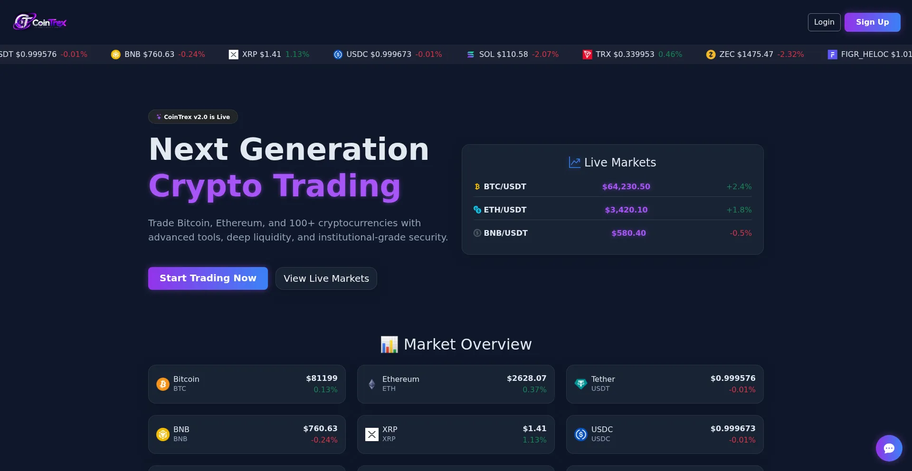
Task: Click the USDC card's blue icon
Action: click(581, 434)
